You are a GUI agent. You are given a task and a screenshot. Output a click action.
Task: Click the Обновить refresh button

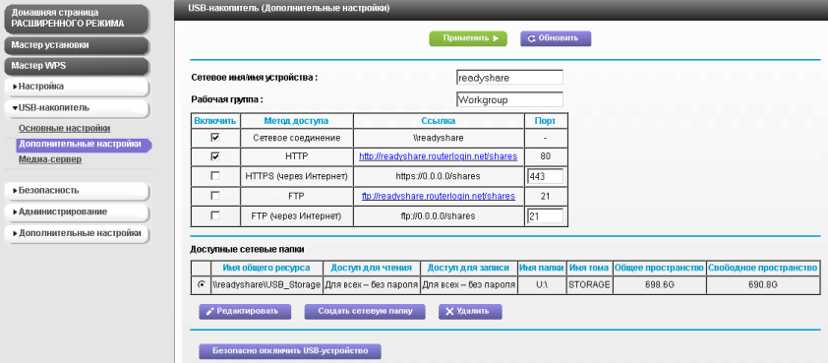556,38
